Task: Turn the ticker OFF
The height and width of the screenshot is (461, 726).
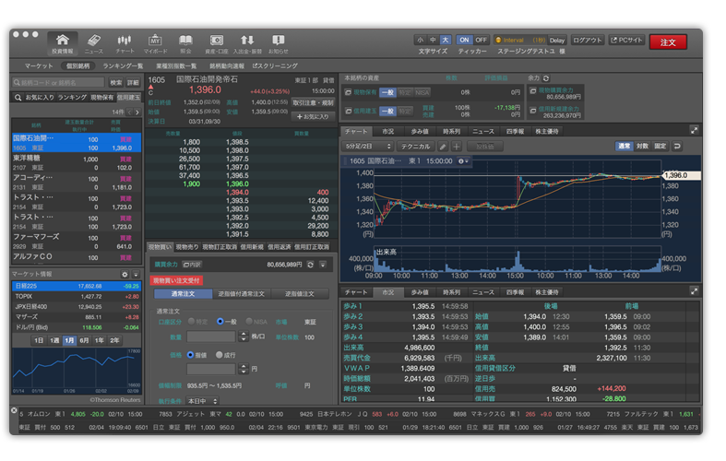Action: tap(481, 41)
